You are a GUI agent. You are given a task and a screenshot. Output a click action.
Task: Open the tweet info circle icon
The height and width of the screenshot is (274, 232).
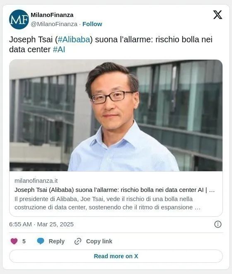218,224
